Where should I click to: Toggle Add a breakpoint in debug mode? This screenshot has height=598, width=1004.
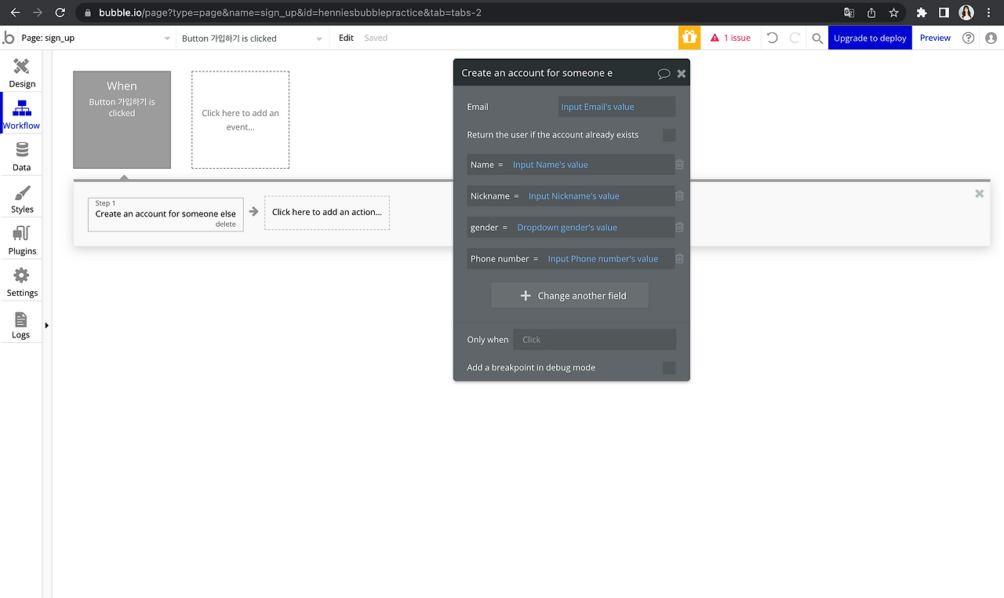pos(669,367)
